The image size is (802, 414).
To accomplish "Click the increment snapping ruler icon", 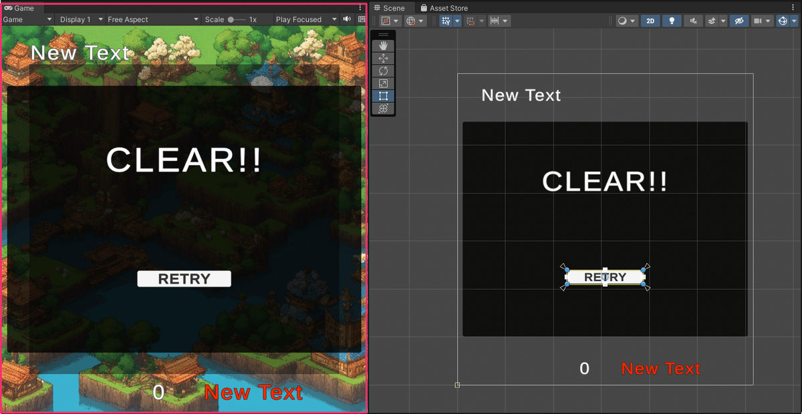I will click(x=495, y=21).
